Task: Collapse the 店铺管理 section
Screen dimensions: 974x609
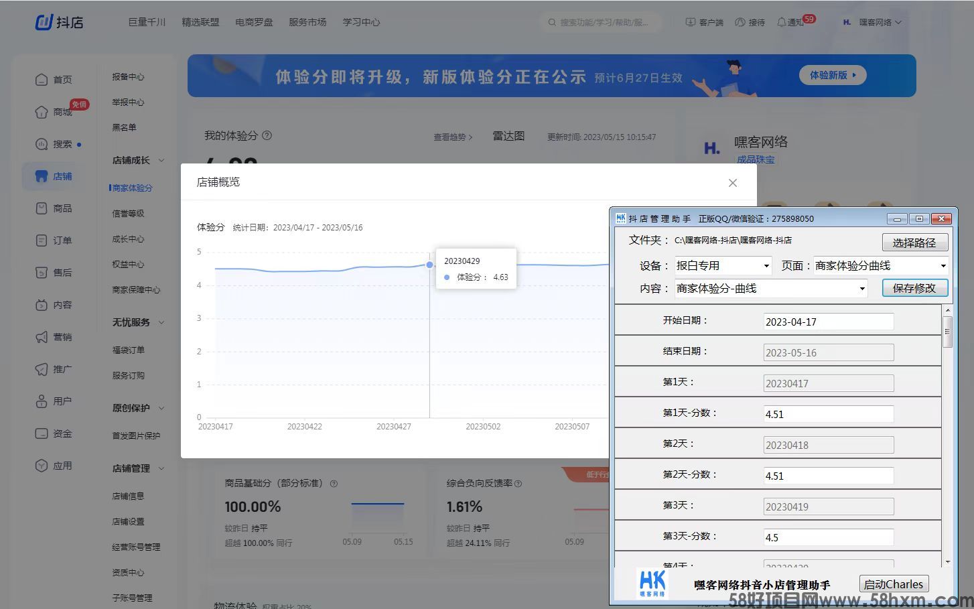Action: tap(161, 469)
